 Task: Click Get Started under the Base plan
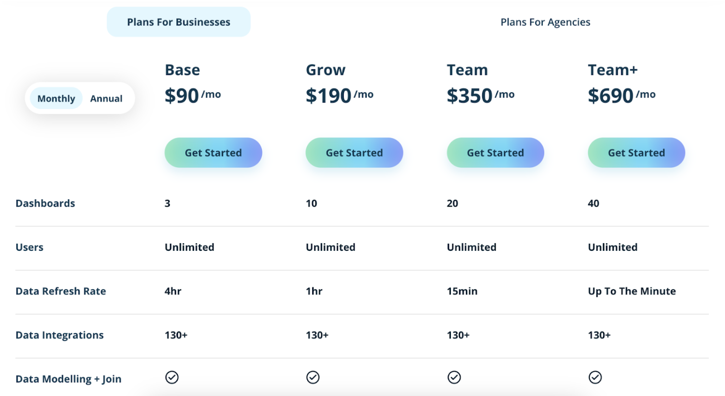(213, 152)
